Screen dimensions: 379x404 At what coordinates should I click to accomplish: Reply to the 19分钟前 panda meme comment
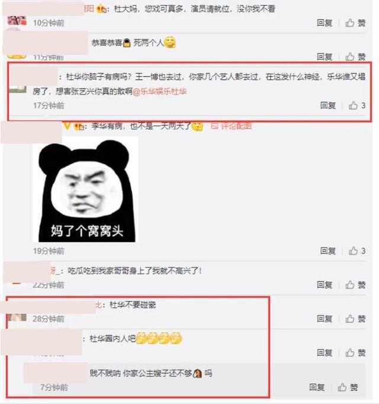point(327,251)
